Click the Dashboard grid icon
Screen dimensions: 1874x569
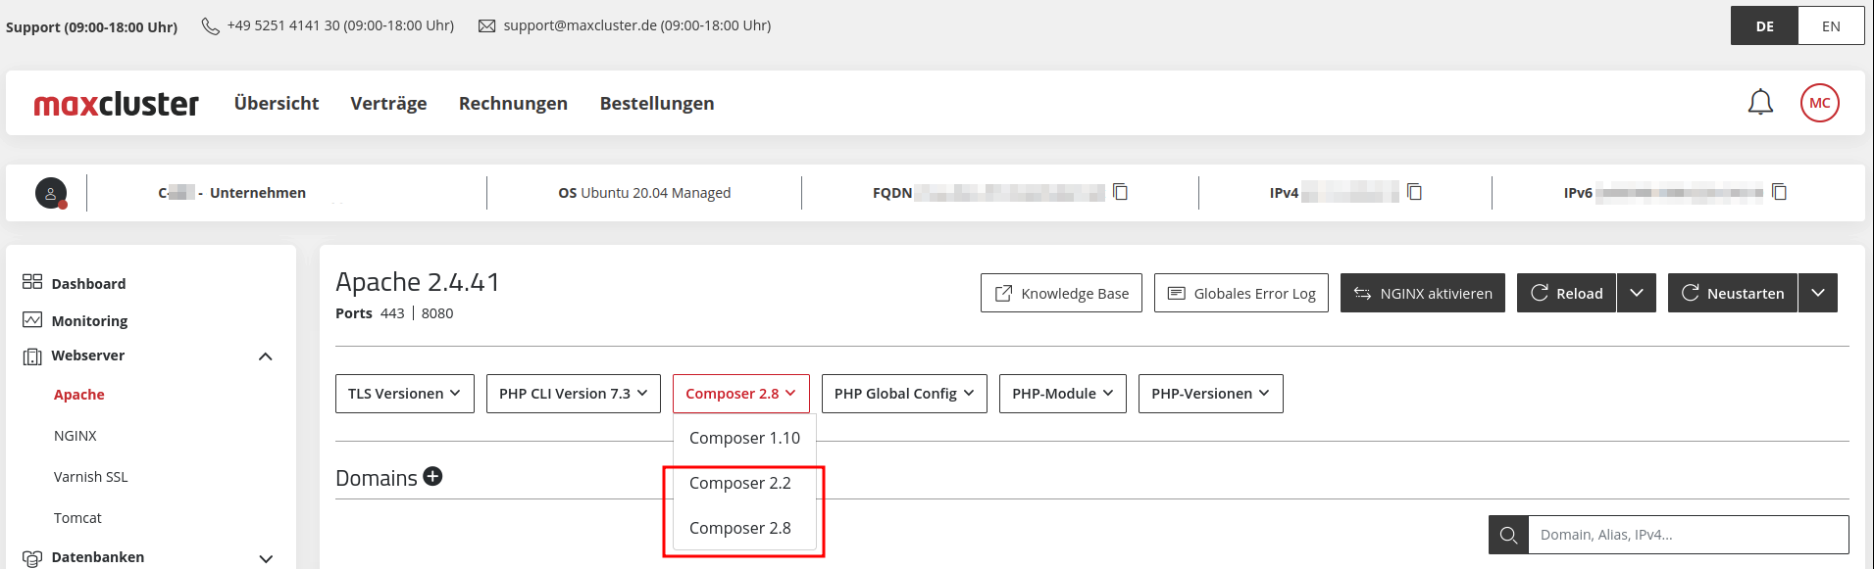[32, 282]
